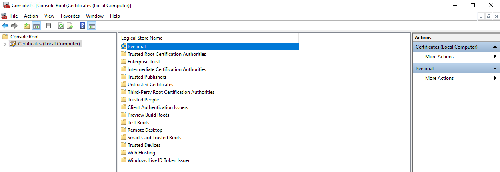This screenshot has height=172, width=500.
Task: Click the Remote Desktop folder icon
Action: 124,130
